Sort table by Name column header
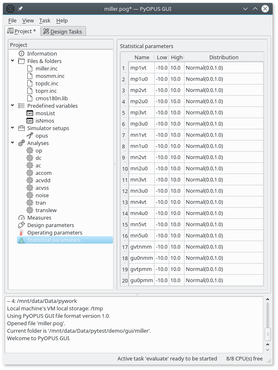This screenshot has width=278, height=370. (x=142, y=57)
